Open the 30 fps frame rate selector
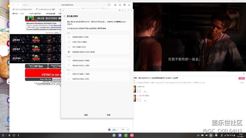Viewport: 246px width, 138px height. tap(36, 66)
